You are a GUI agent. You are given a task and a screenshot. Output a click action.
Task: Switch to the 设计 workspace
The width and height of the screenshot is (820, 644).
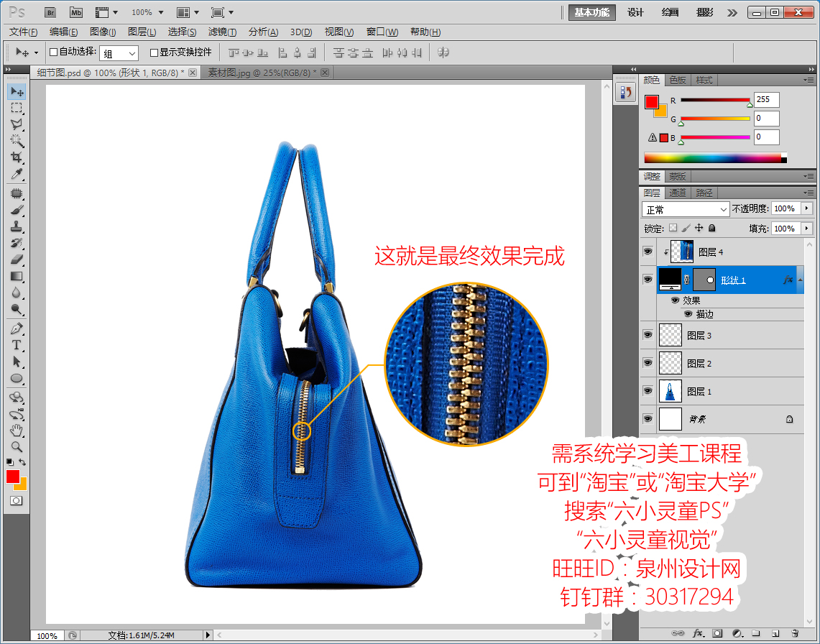635,12
